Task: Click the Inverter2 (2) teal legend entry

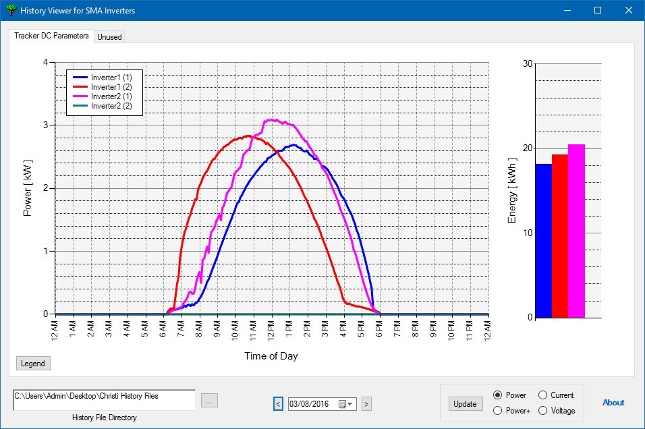Action: pos(103,106)
